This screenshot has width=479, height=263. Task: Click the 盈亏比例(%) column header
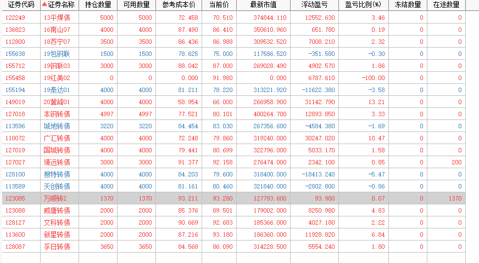[364, 4]
